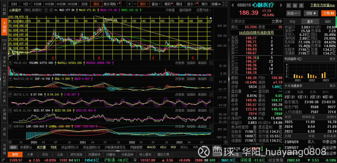Select the BOLL indicator

[x=184, y=147]
